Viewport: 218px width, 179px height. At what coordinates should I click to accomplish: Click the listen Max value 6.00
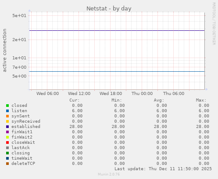[204, 111]
